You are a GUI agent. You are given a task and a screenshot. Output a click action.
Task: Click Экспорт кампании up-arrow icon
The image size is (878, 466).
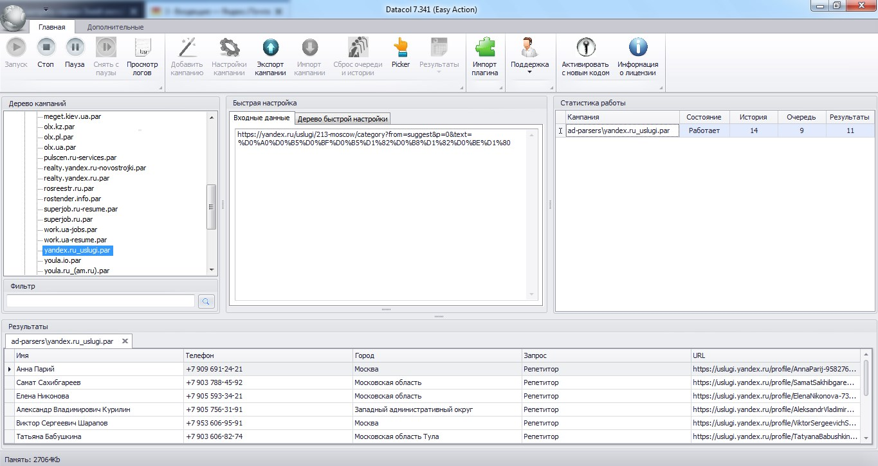[x=270, y=47]
